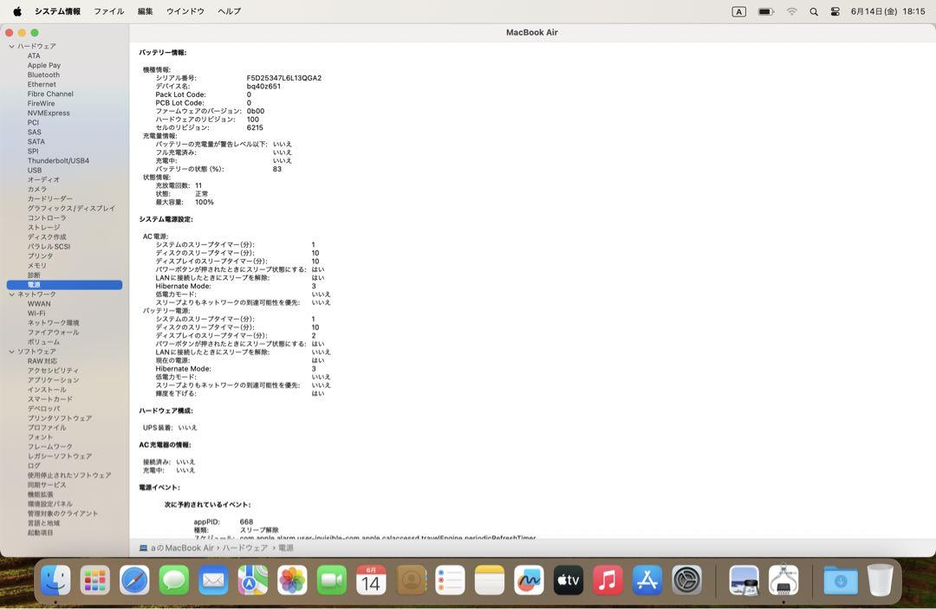The width and height of the screenshot is (936, 609).
Task: Collapse the ハードウェア section in the sidebar
Action: (11, 46)
